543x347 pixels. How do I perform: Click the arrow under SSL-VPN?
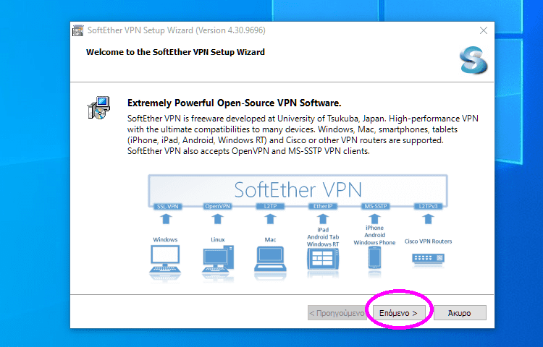point(166,219)
